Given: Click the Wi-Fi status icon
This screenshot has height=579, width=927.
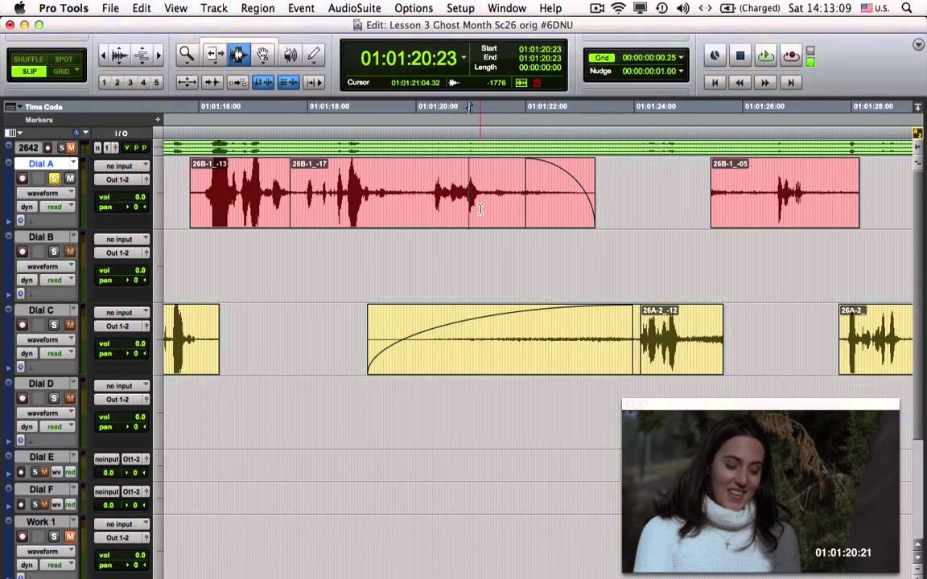Looking at the screenshot, I should pos(618,8).
